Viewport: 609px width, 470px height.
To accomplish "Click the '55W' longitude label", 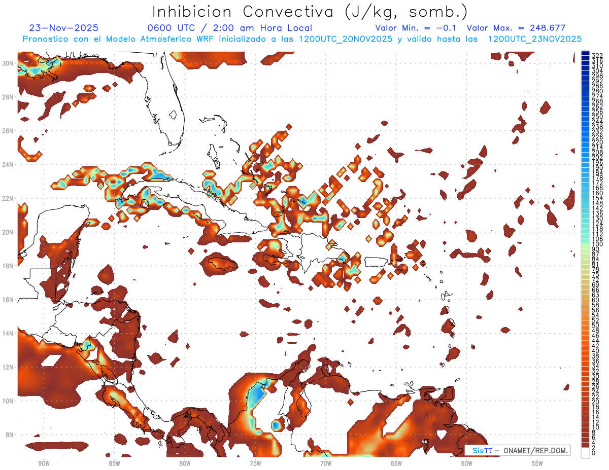I will [537, 463].
